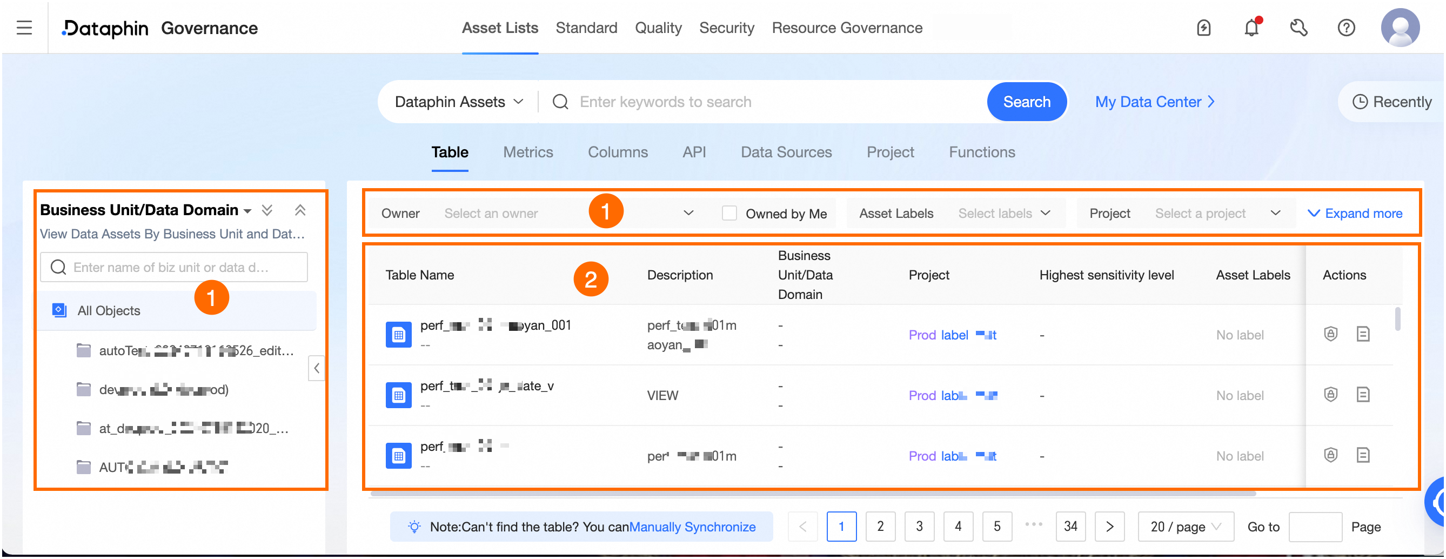Image resolution: width=1446 pixels, height=559 pixels.
Task: Click document detail icon in VIEW row
Action: pyautogui.click(x=1363, y=395)
